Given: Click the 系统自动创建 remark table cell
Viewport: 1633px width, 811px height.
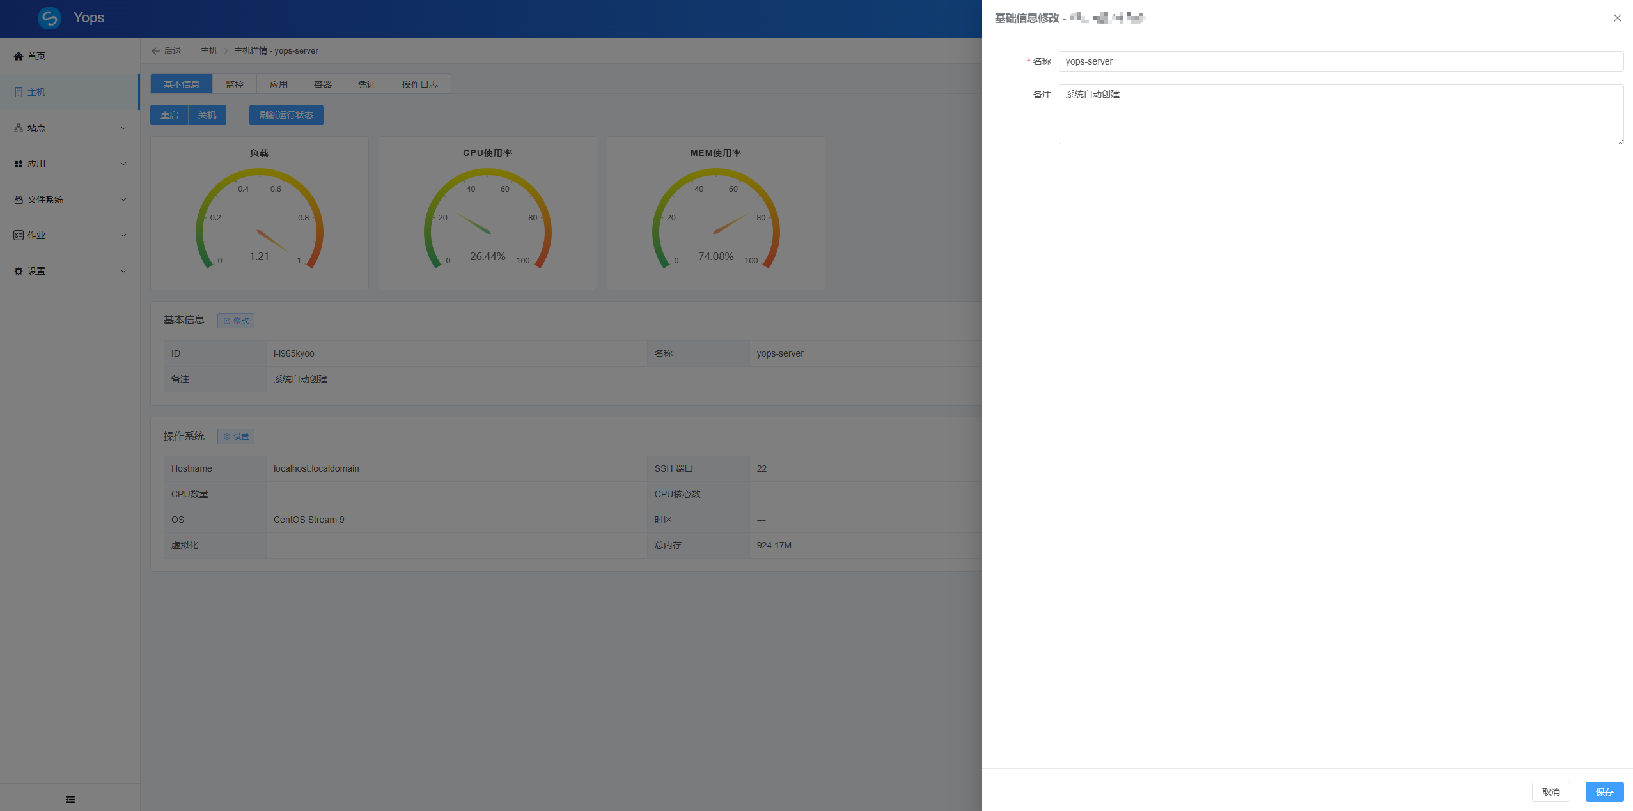Looking at the screenshot, I should pos(624,379).
